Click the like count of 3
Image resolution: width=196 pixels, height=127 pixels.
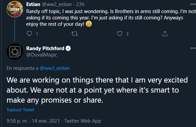point(127,34)
